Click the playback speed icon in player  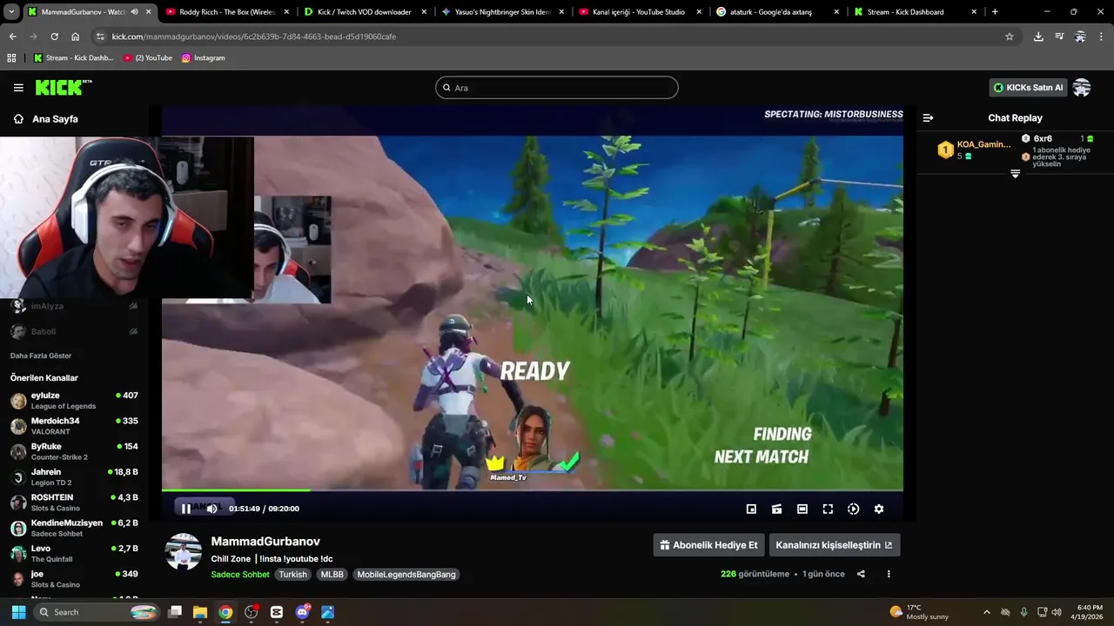coord(853,509)
